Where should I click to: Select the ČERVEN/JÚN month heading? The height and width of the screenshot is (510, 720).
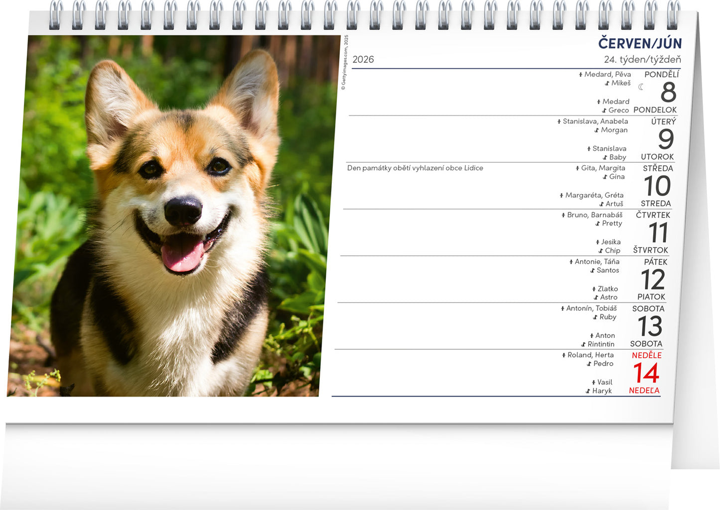pos(640,44)
